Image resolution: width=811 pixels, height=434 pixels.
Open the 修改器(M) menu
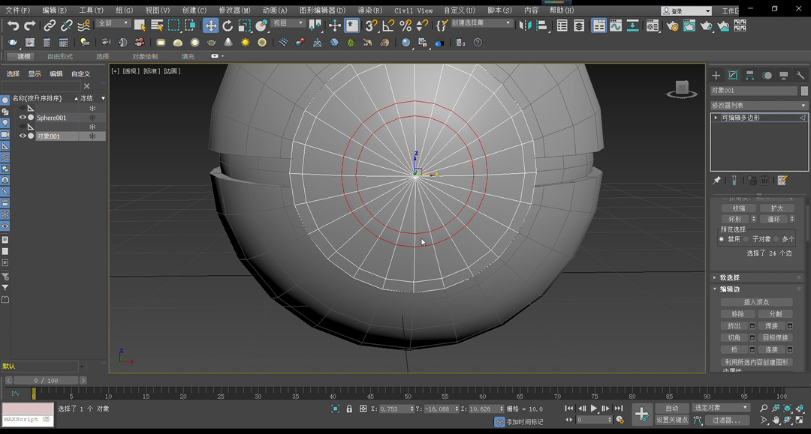[234, 10]
